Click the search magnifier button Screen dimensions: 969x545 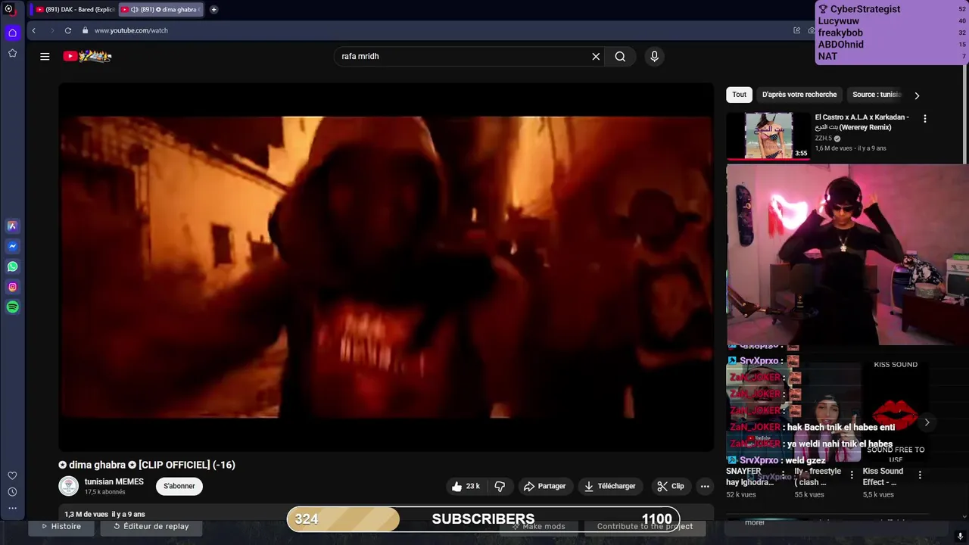pos(620,56)
